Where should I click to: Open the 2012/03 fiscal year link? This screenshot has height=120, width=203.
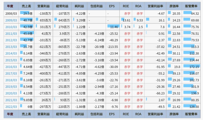(x=11, y=40)
